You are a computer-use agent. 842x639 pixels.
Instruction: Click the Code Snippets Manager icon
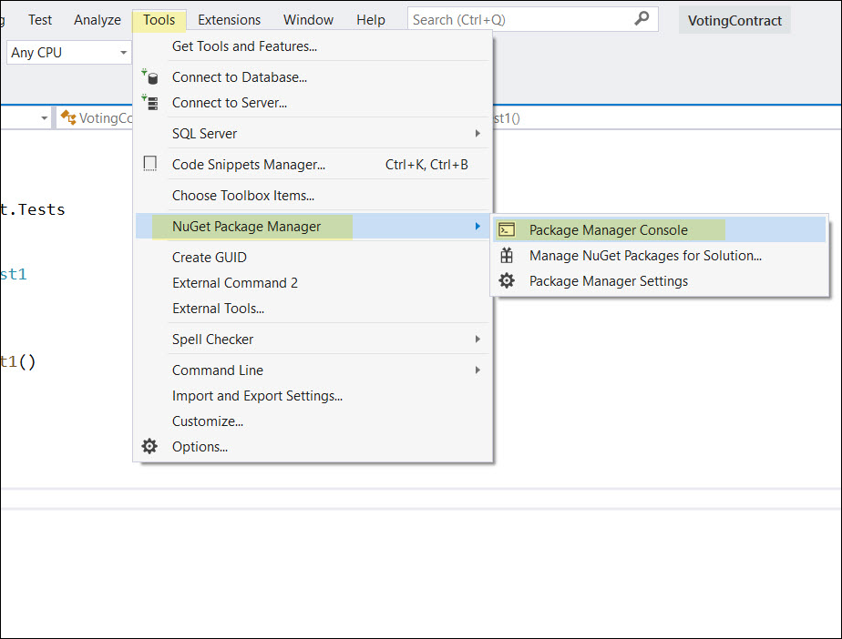click(x=150, y=165)
